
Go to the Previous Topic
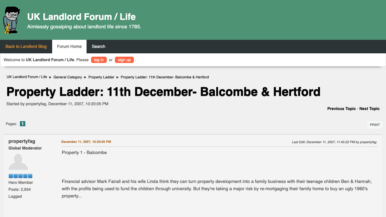pyautogui.click(x=341, y=108)
